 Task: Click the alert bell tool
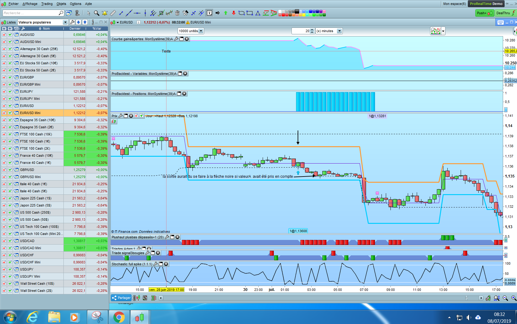[x=105, y=13]
